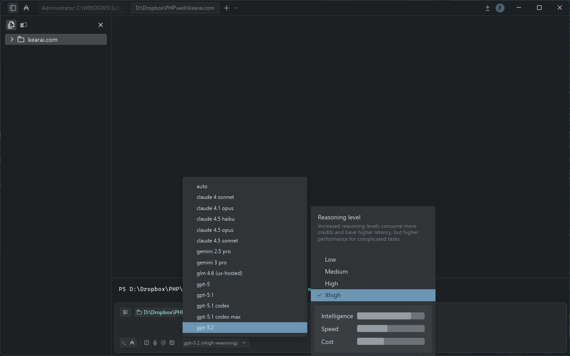This screenshot has height=356, width=570.
Task: Switch to the second sidebar view icon
Action: click(x=24, y=25)
